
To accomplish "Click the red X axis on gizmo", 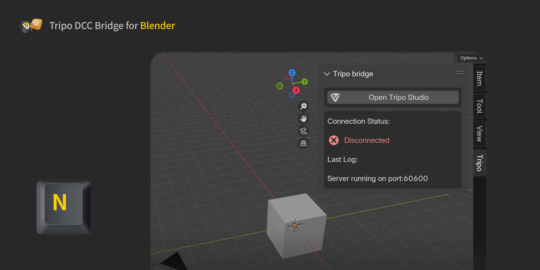I will [x=296, y=90].
